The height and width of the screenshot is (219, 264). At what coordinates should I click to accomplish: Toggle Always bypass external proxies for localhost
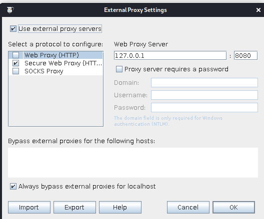tap(13, 187)
